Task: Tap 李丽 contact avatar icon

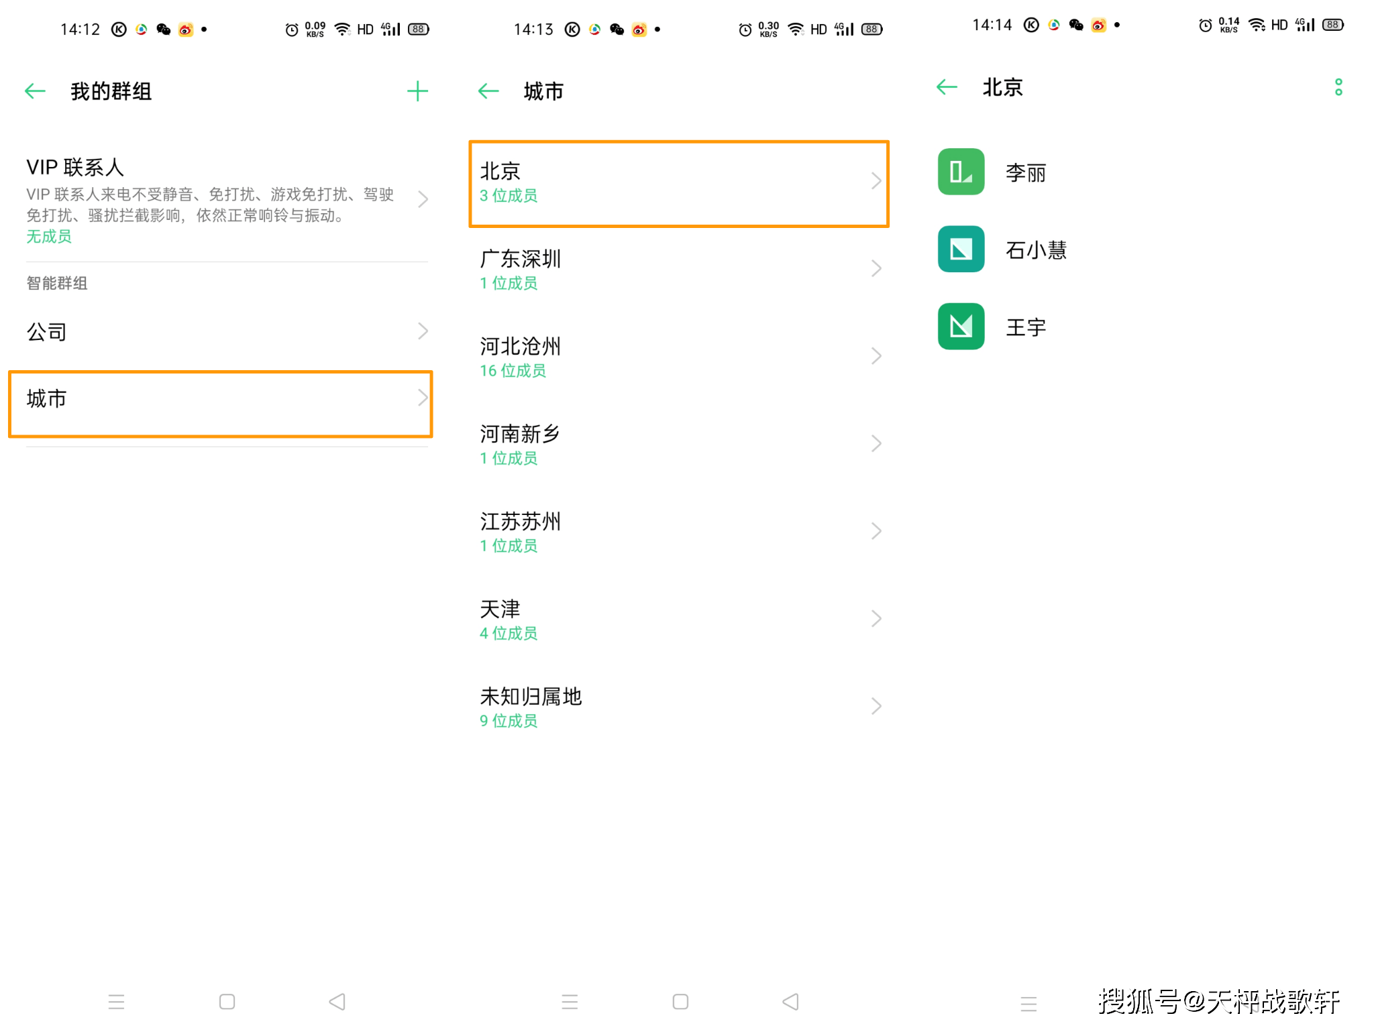Action: 961,172
